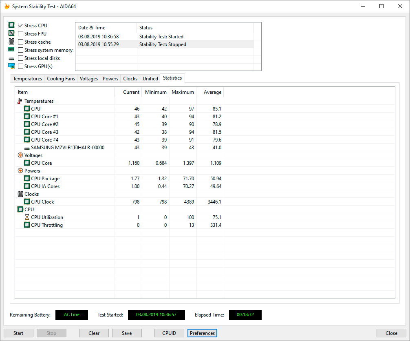Click the CPU Package maximum value 71.70
This screenshot has width=410, height=341.
pyautogui.click(x=189, y=179)
